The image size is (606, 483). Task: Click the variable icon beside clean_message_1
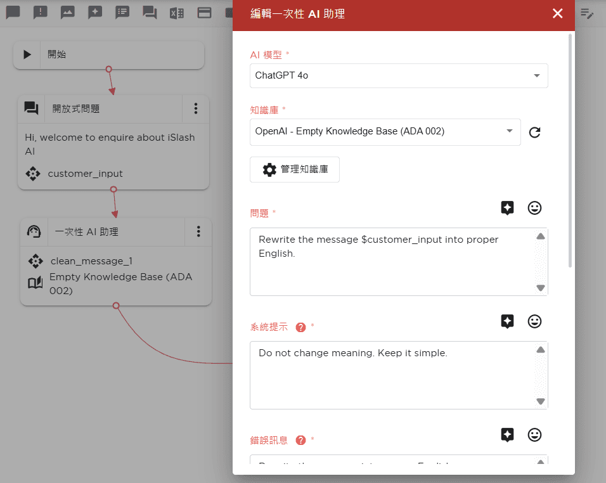(x=35, y=261)
